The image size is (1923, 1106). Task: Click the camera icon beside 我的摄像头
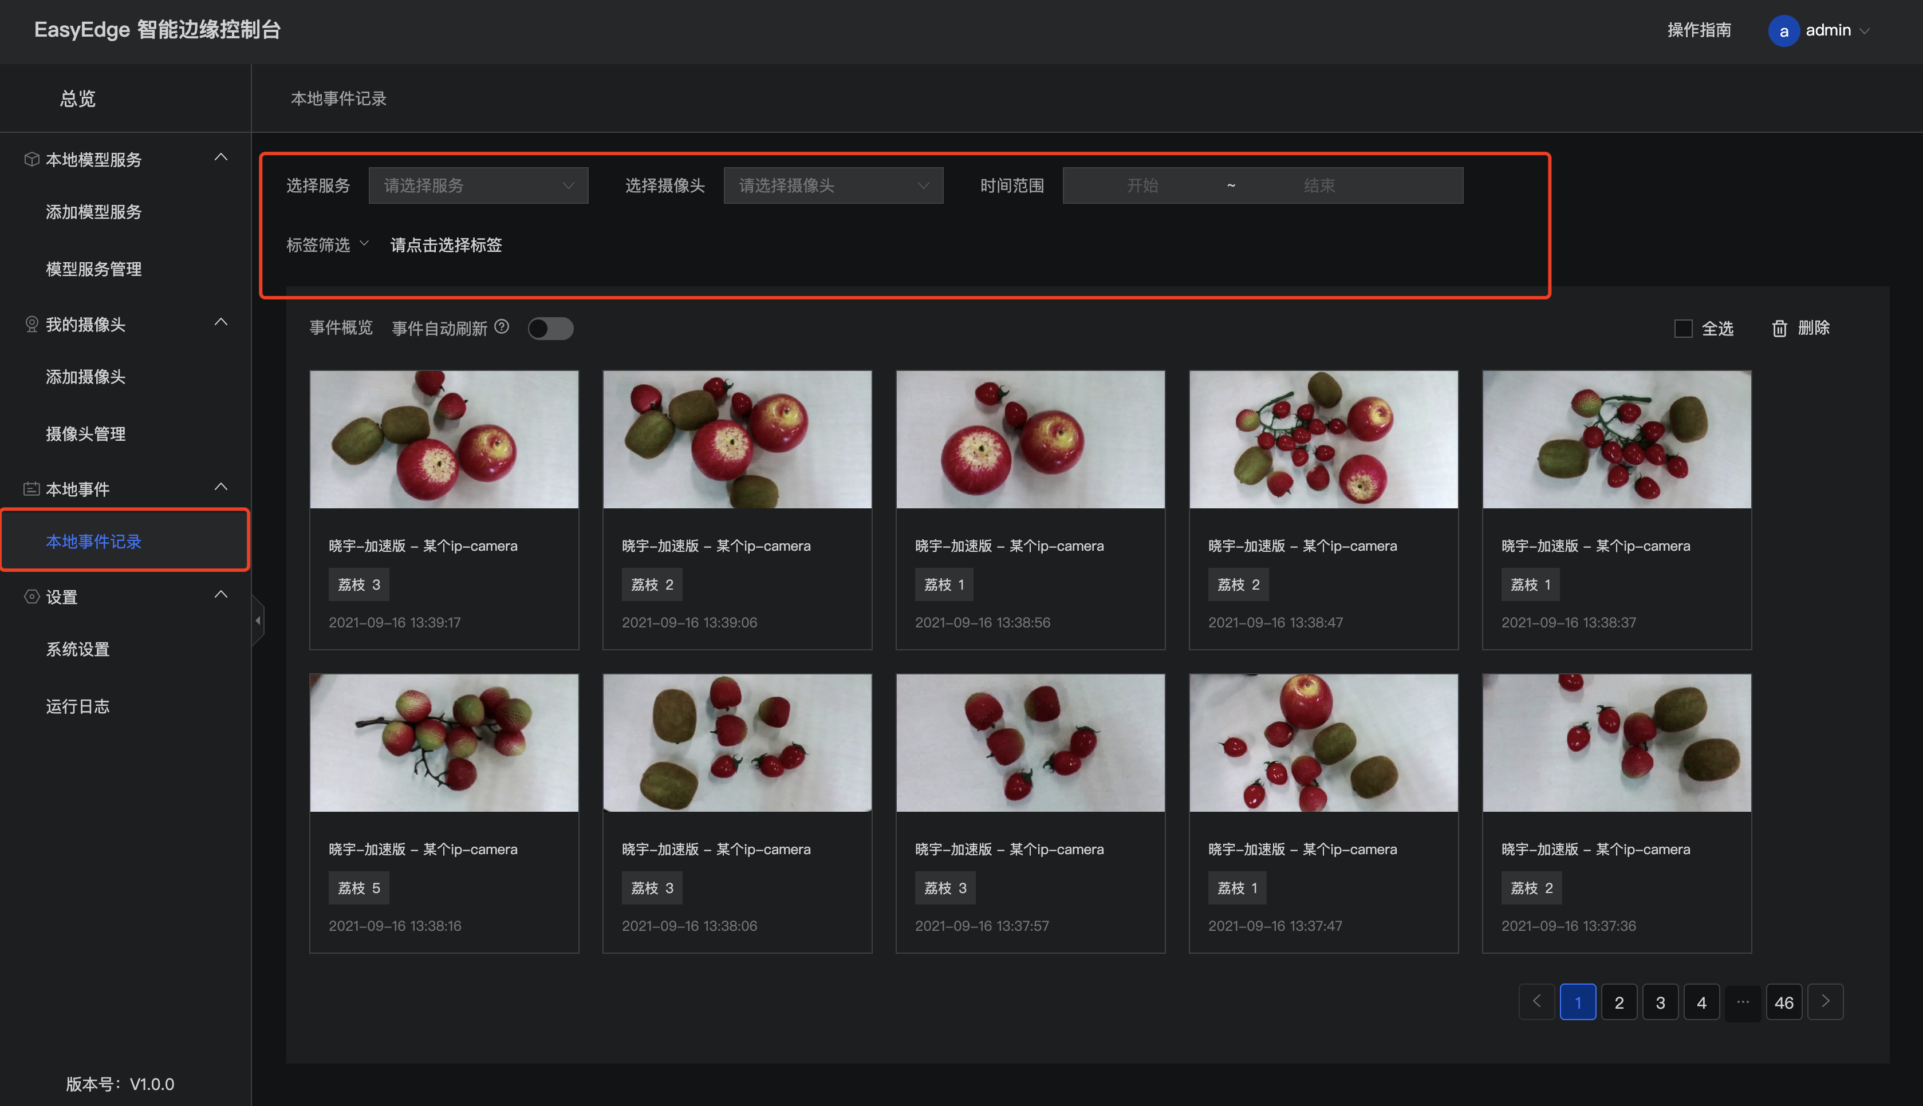(31, 325)
